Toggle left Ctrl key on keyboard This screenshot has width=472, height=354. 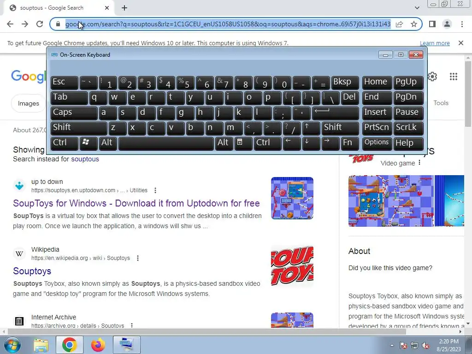coord(65,143)
